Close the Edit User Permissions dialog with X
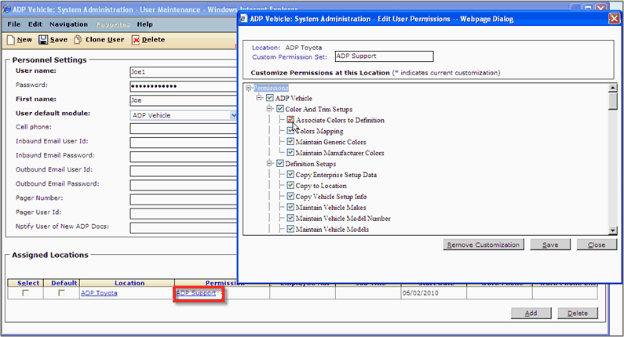The height and width of the screenshot is (337, 624). click(x=615, y=19)
